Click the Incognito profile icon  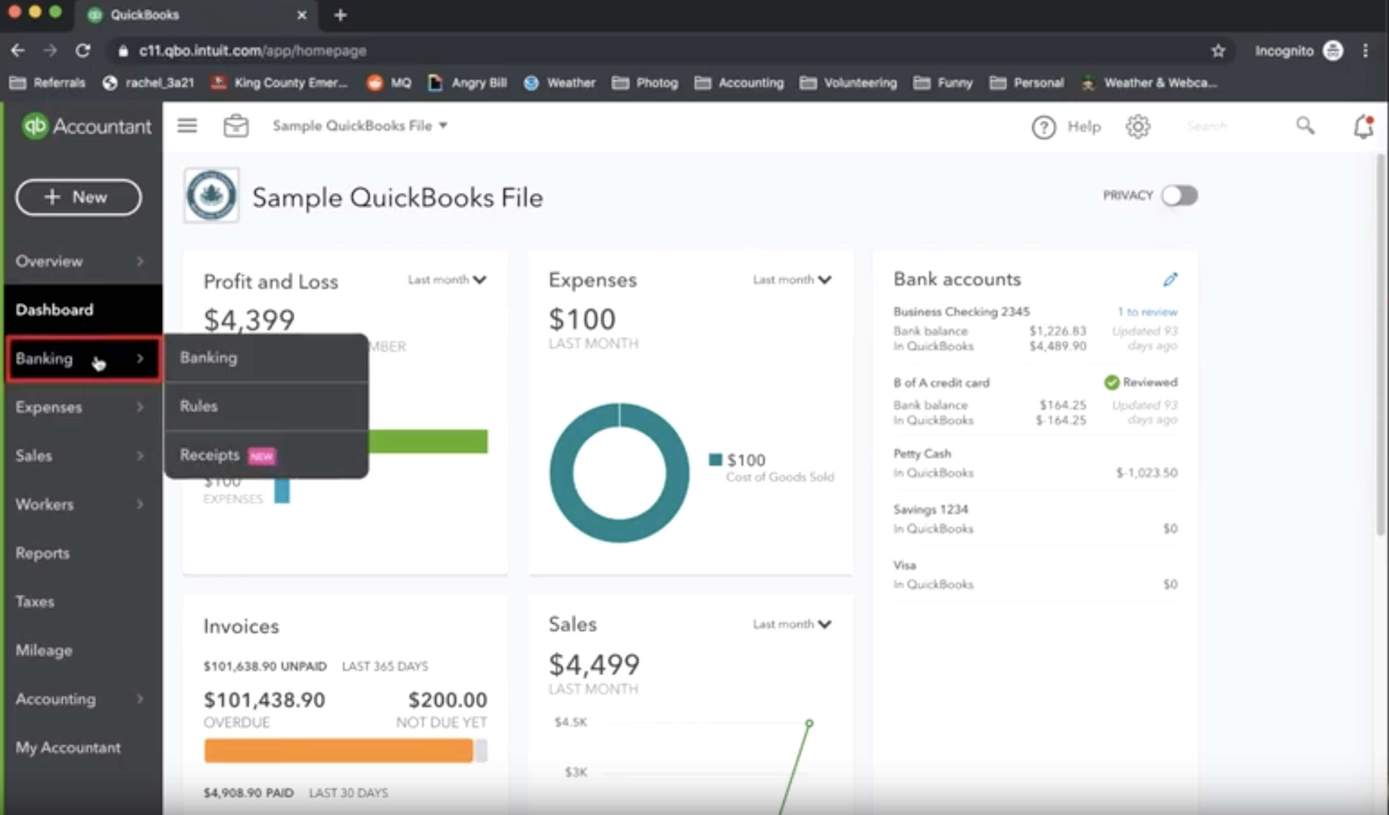coord(1333,51)
